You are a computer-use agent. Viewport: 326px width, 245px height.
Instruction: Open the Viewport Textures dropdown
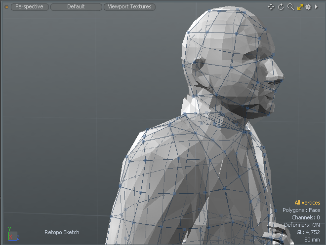[x=129, y=7]
